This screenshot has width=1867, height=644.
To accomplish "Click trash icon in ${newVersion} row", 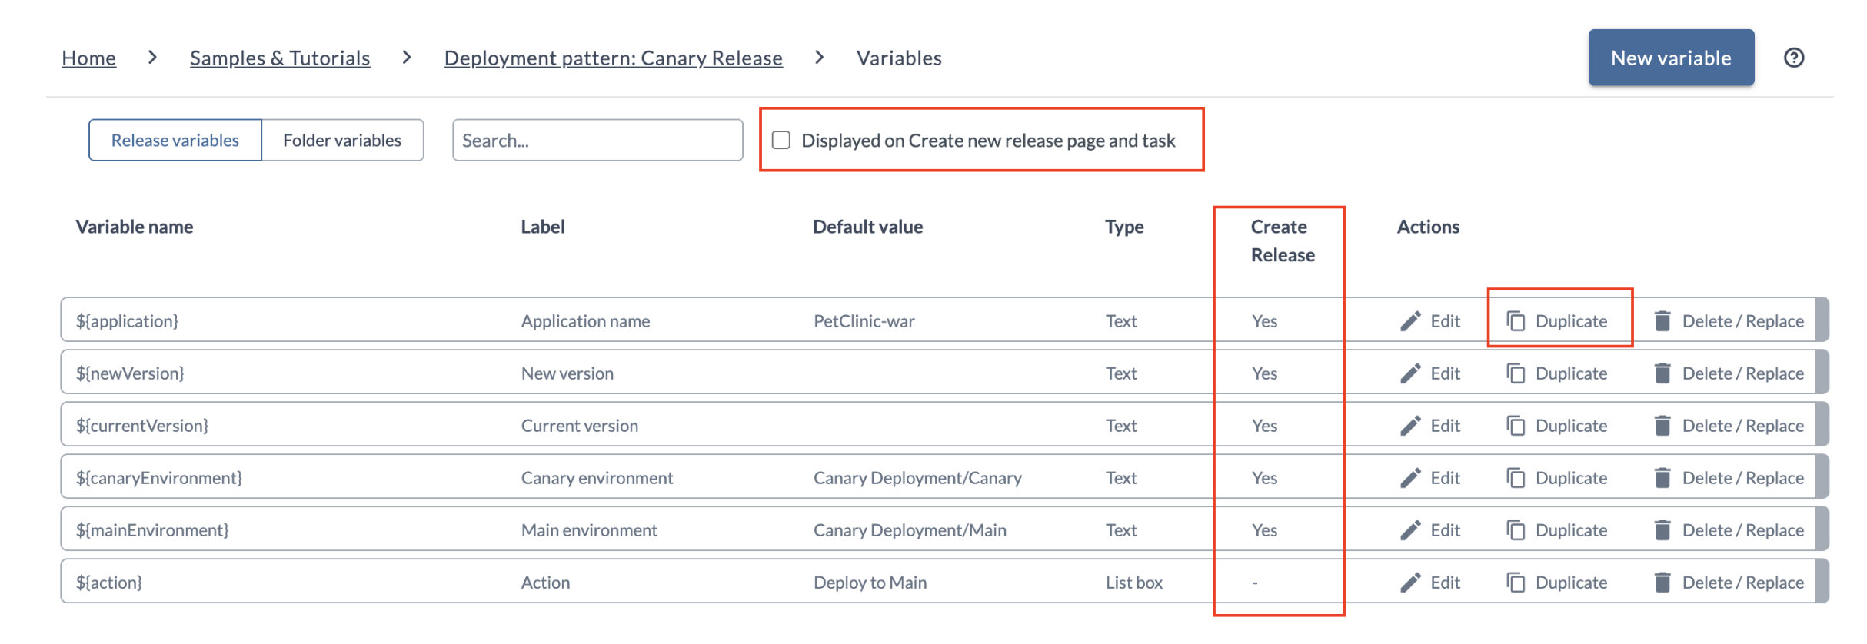I will pyautogui.click(x=1662, y=373).
